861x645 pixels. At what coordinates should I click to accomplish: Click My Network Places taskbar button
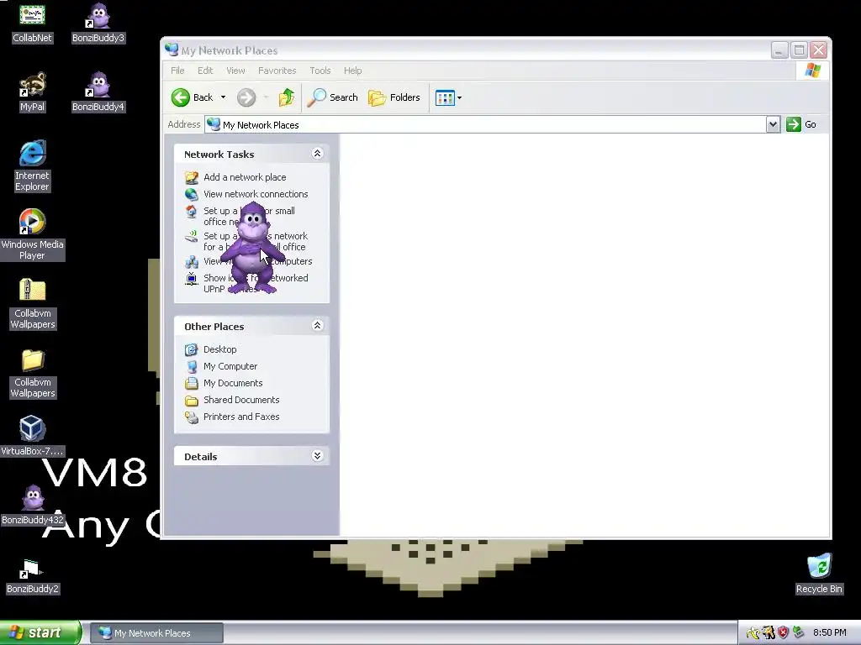[x=156, y=633]
